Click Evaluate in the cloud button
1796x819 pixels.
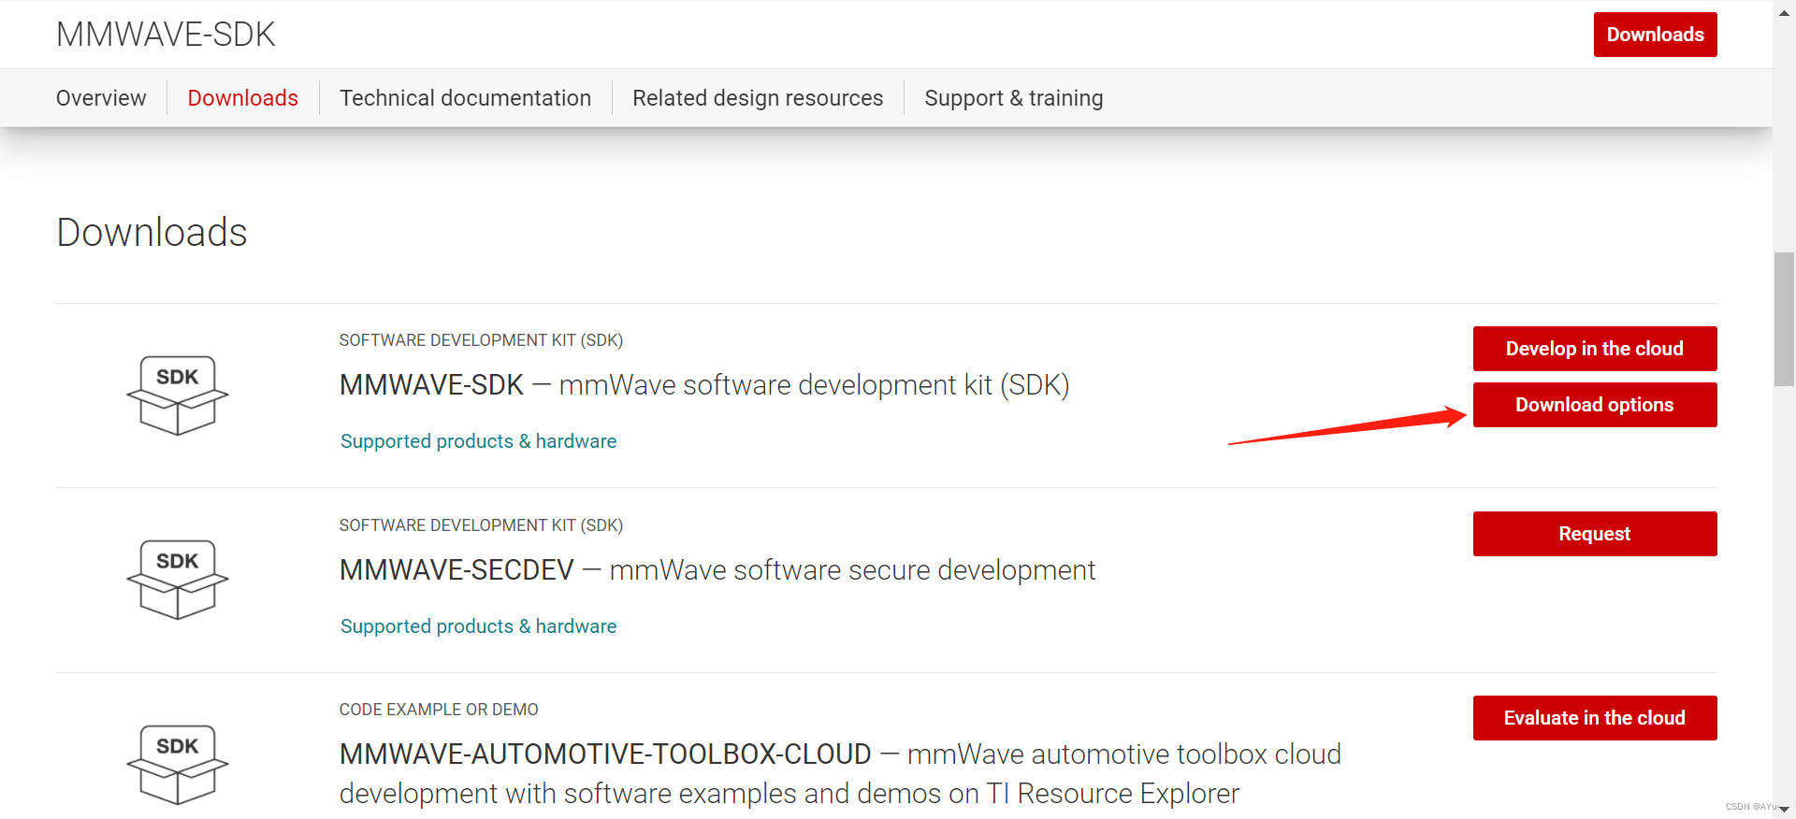point(1595,718)
